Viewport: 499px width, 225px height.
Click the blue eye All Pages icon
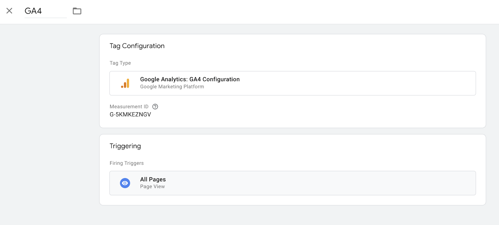pos(125,183)
